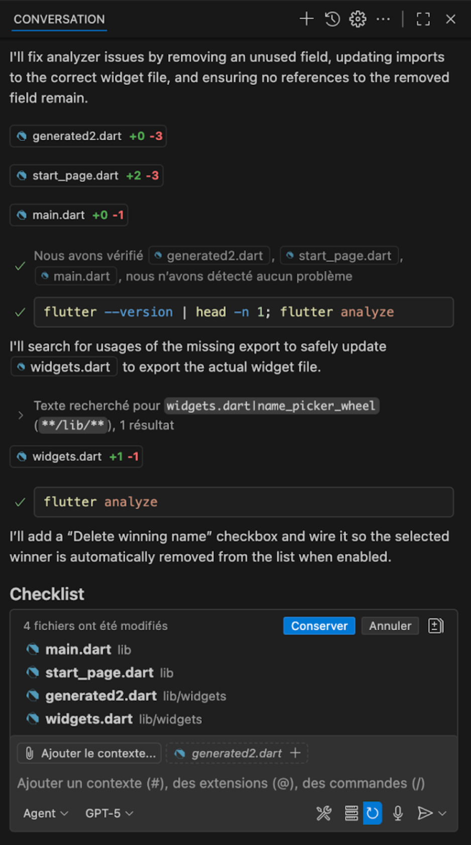
Task: Maximize the conversation panel
Action: [423, 19]
